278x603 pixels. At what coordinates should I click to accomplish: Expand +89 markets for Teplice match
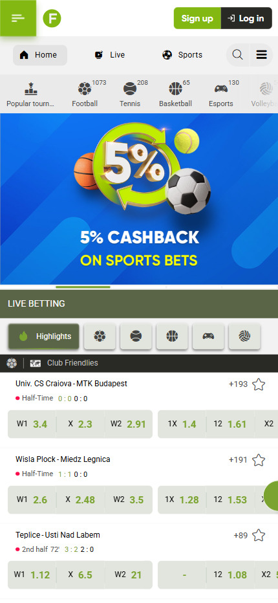coord(241,535)
